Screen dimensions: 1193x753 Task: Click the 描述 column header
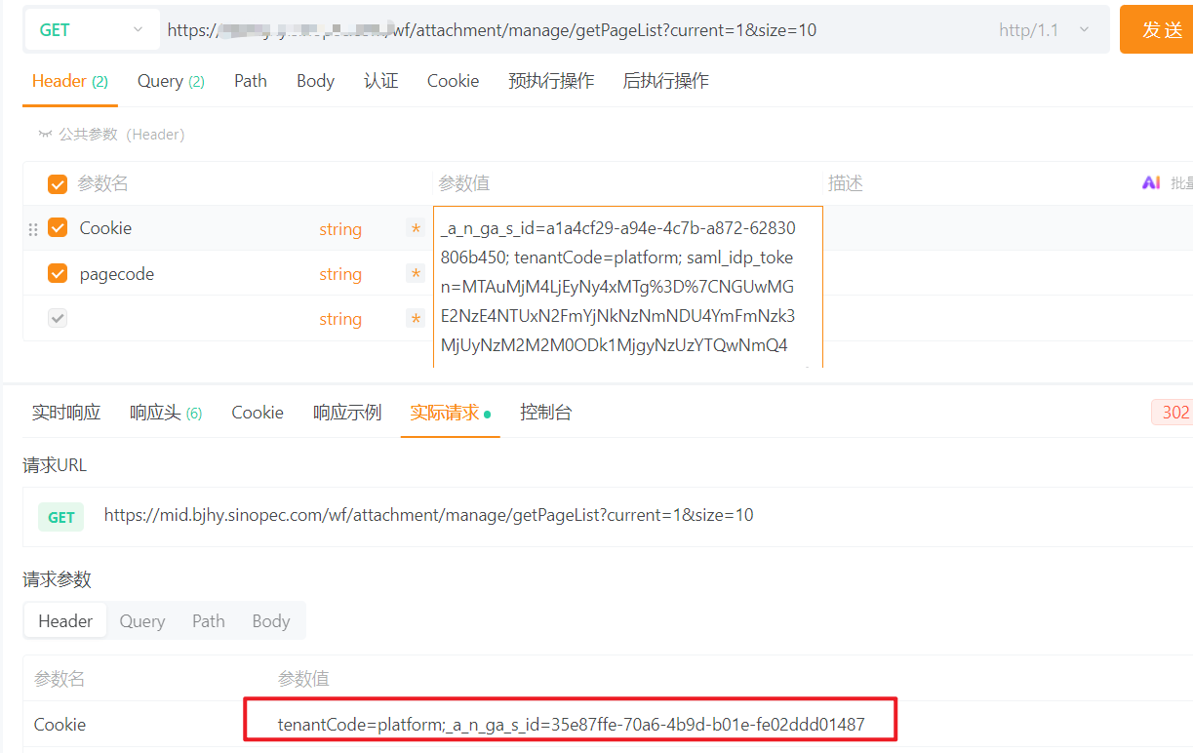[x=846, y=183]
